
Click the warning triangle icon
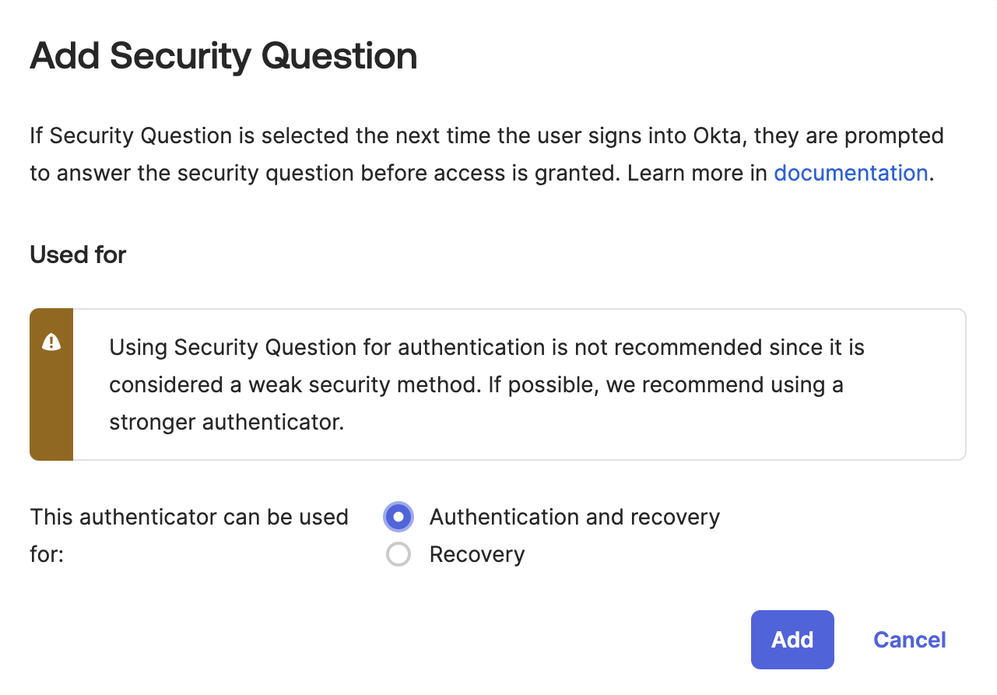[x=51, y=342]
